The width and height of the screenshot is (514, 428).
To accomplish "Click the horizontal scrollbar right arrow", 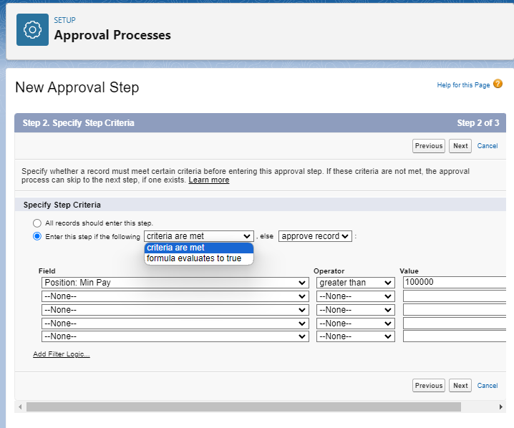I will [x=500, y=407].
